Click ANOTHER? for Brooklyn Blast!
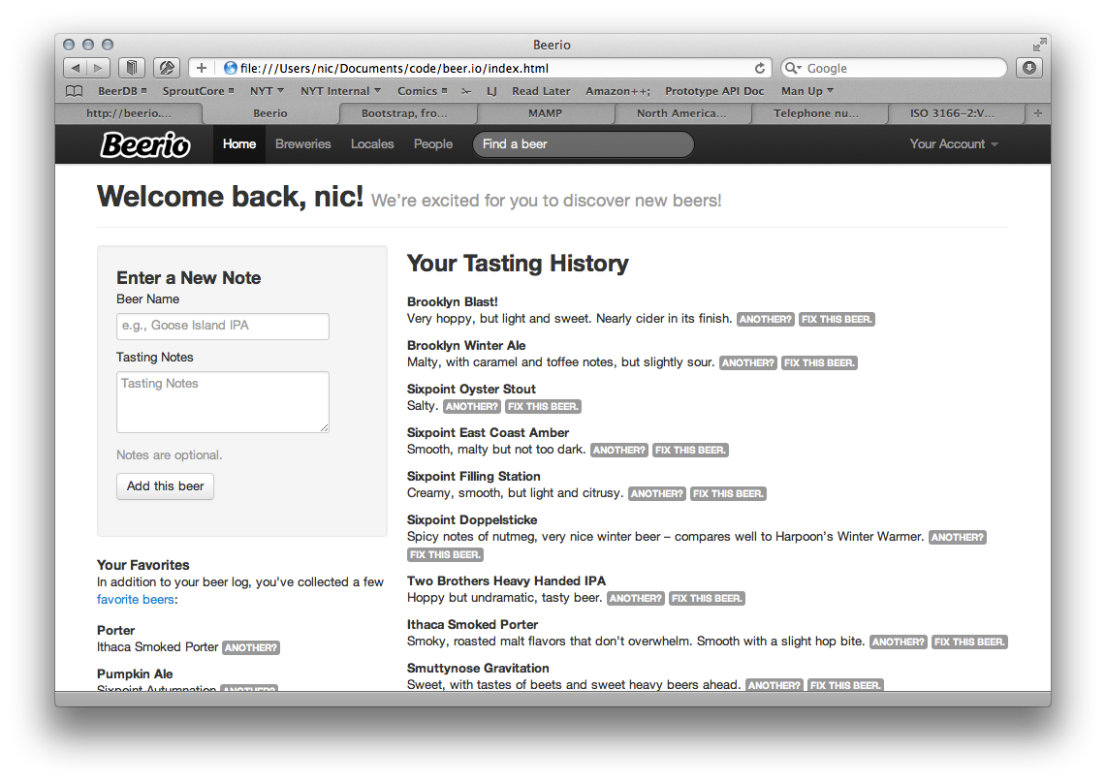 tap(766, 320)
